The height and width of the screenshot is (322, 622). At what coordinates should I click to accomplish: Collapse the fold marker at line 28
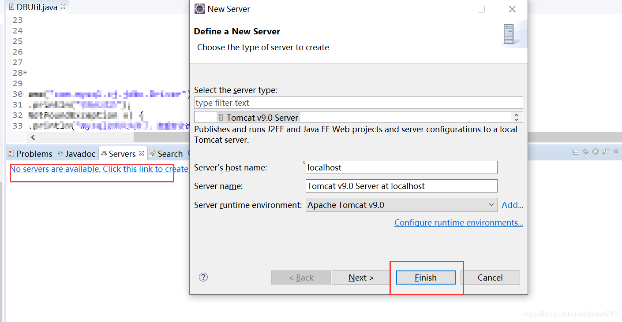click(25, 73)
